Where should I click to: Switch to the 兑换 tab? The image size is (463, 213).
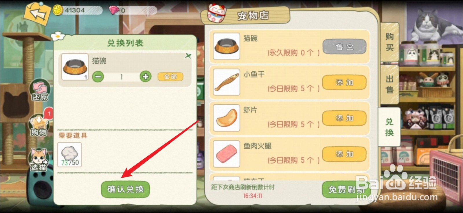[389, 127]
